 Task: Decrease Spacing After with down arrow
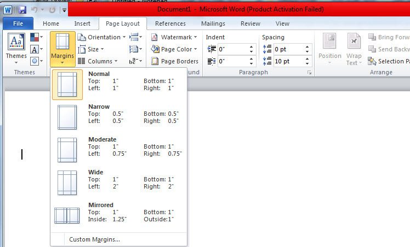(307, 63)
